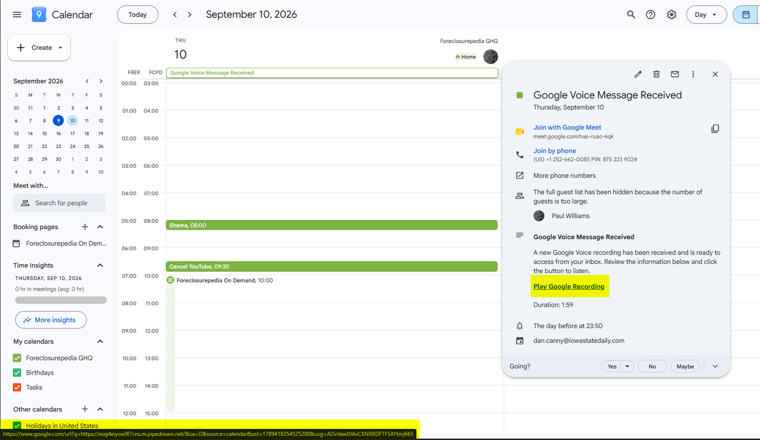Open the main menu hamburger icon

point(17,15)
